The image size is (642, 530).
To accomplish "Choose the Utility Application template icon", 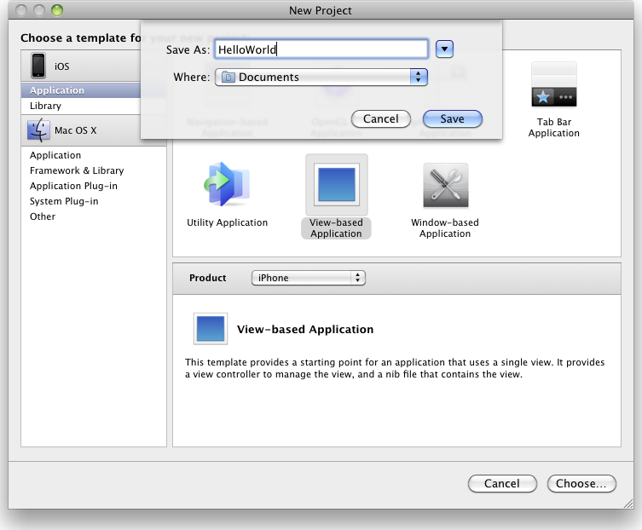I will [x=227, y=184].
